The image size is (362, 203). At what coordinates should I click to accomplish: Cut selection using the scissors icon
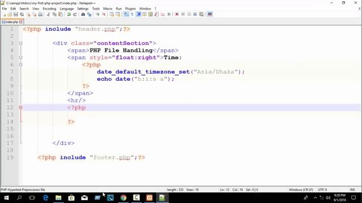point(48,14)
